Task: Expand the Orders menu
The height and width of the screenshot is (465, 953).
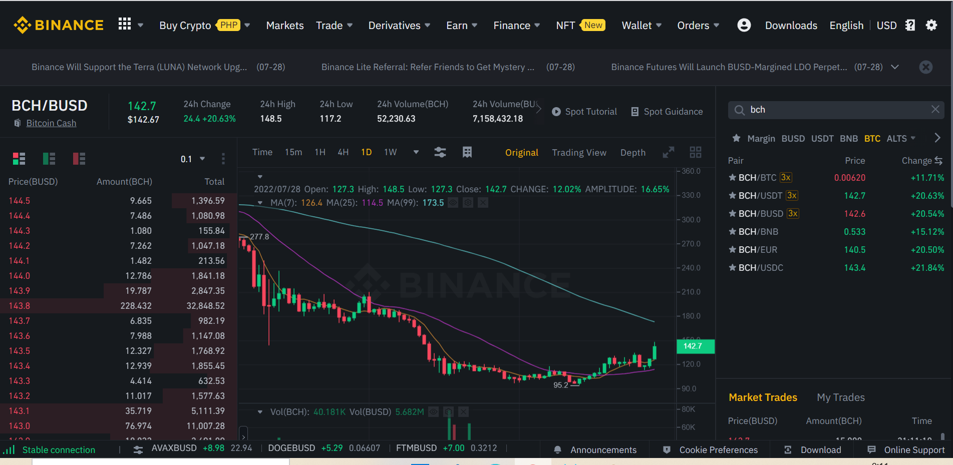Action: [x=698, y=26]
